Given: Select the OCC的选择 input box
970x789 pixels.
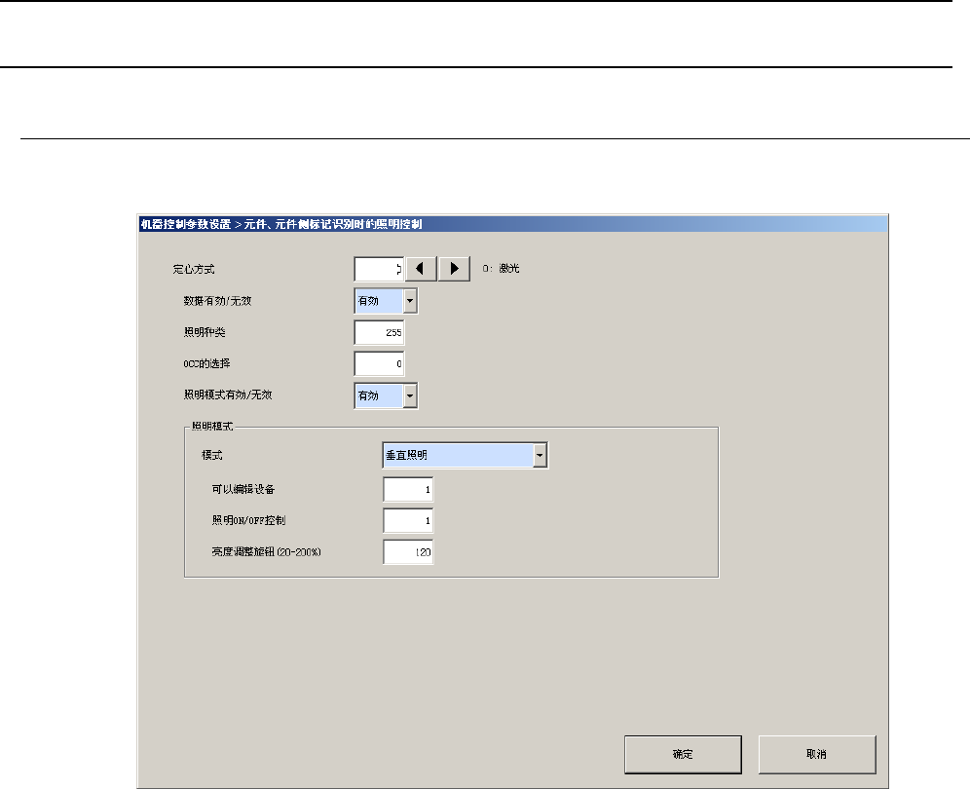Looking at the screenshot, I should point(379,363).
